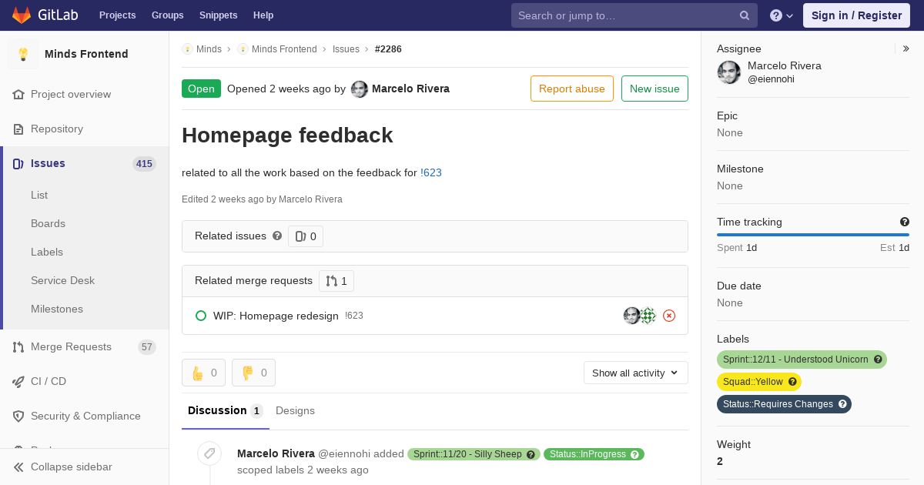This screenshot has width=924, height=485.
Task: Click the CI / CD rocket icon
Action: pos(18,381)
